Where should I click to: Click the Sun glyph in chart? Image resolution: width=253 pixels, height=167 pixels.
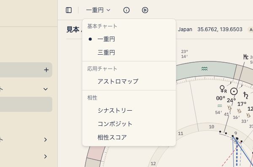(234, 91)
